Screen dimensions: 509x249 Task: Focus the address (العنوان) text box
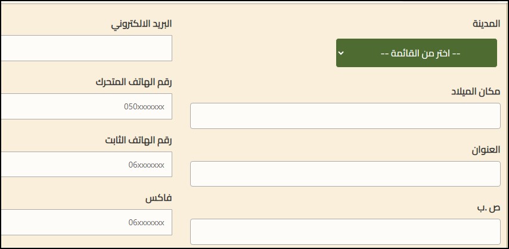345,174
